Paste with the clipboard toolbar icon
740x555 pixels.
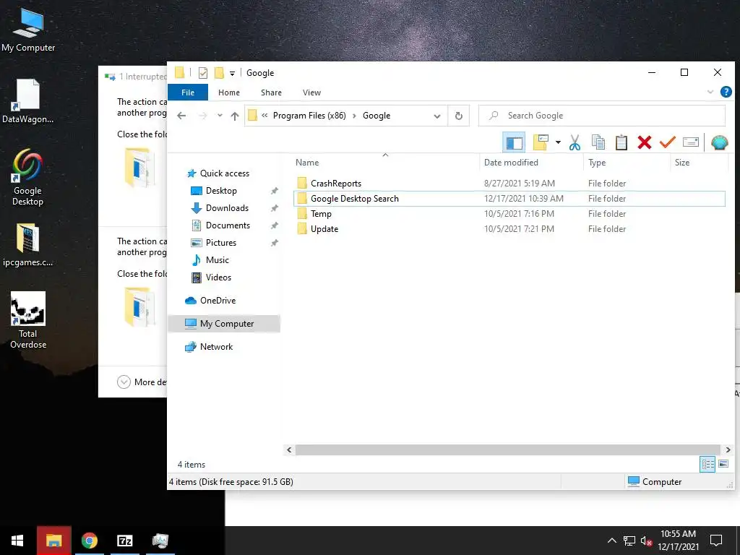[x=621, y=142]
